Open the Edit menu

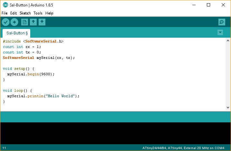click(14, 13)
